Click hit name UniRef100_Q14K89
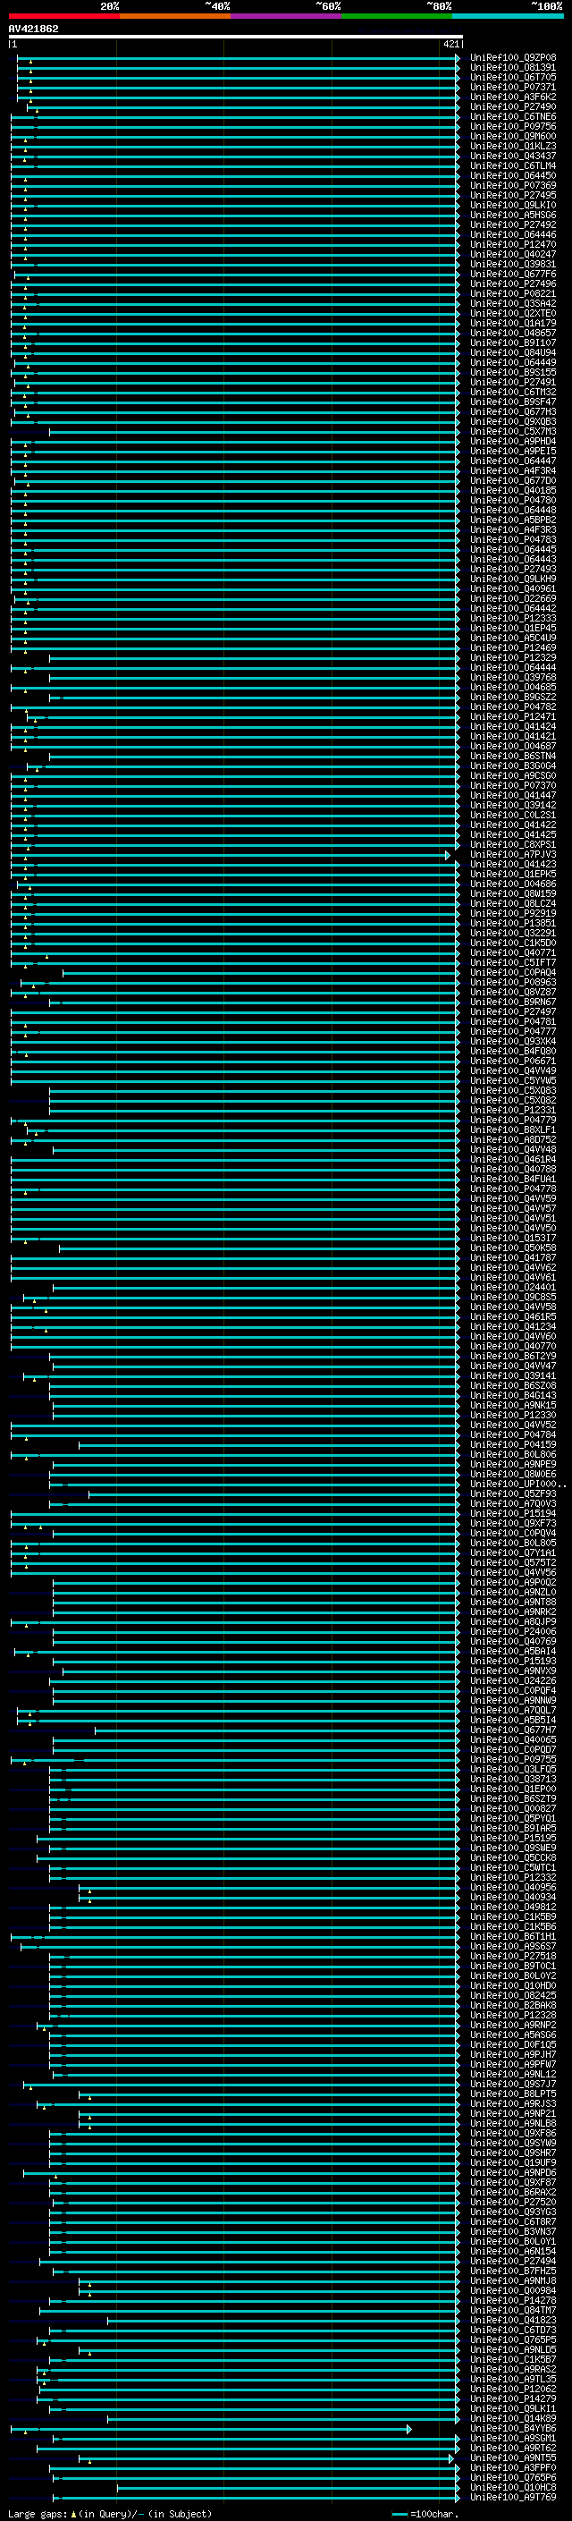Viewport: 572px width, 2521px height. pos(512,2417)
